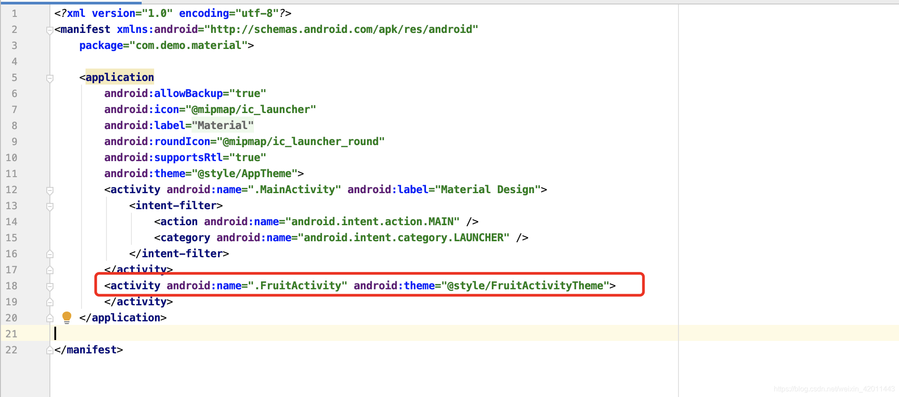Click the "@style/FruitActivityTheme" theme value
The image size is (899, 397).
tap(525, 286)
